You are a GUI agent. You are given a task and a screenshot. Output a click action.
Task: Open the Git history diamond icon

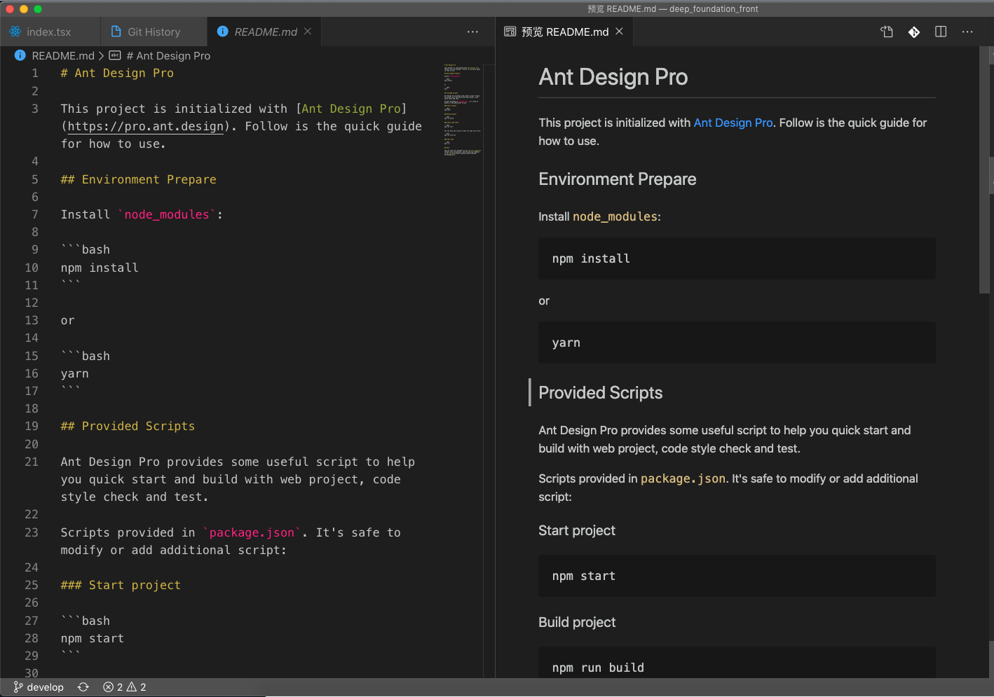tap(914, 32)
